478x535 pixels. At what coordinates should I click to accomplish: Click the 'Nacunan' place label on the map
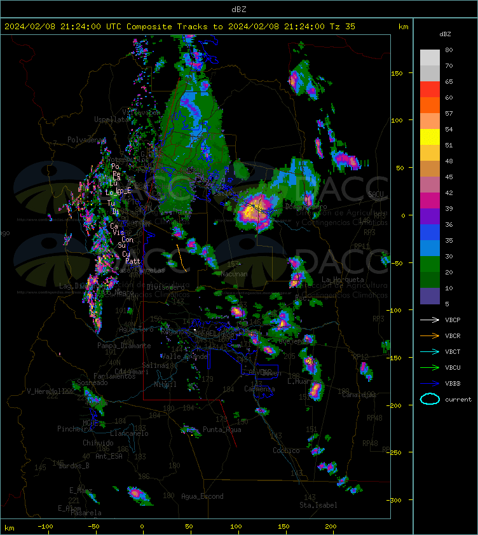234,274
